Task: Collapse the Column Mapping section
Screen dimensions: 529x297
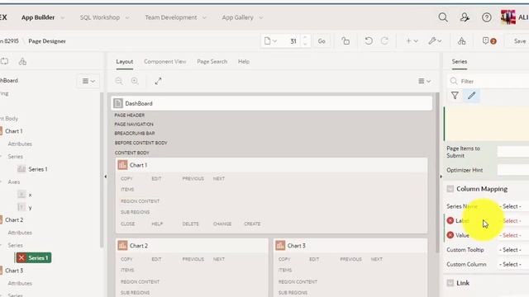Action: 450,189
